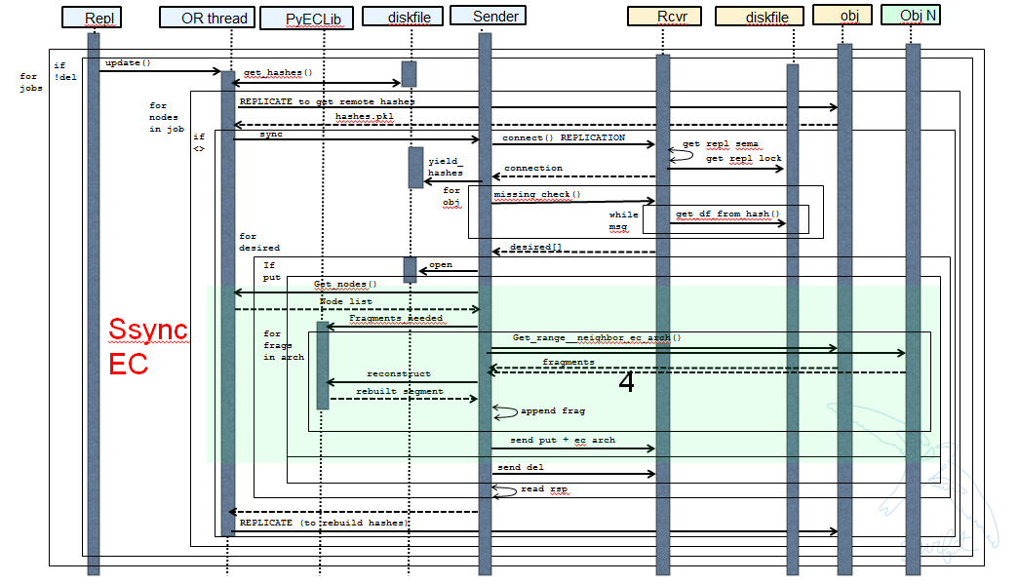The image size is (1019, 584).
Task: Click the Get_range__neighbor_ec_arch() label
Action: point(597,338)
